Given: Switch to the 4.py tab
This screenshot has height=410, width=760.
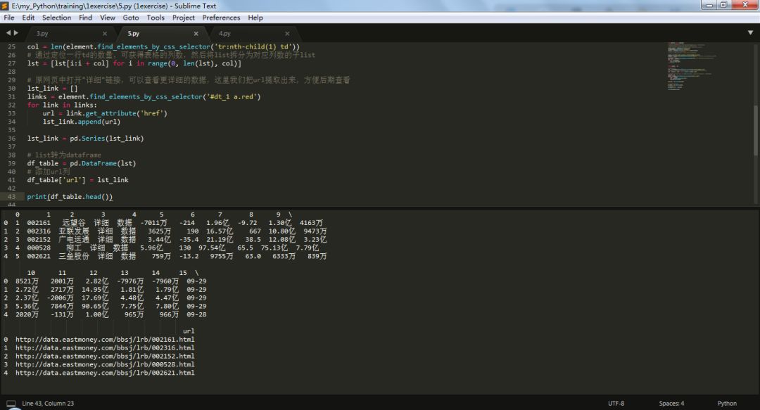Looking at the screenshot, I should pyautogui.click(x=224, y=33).
